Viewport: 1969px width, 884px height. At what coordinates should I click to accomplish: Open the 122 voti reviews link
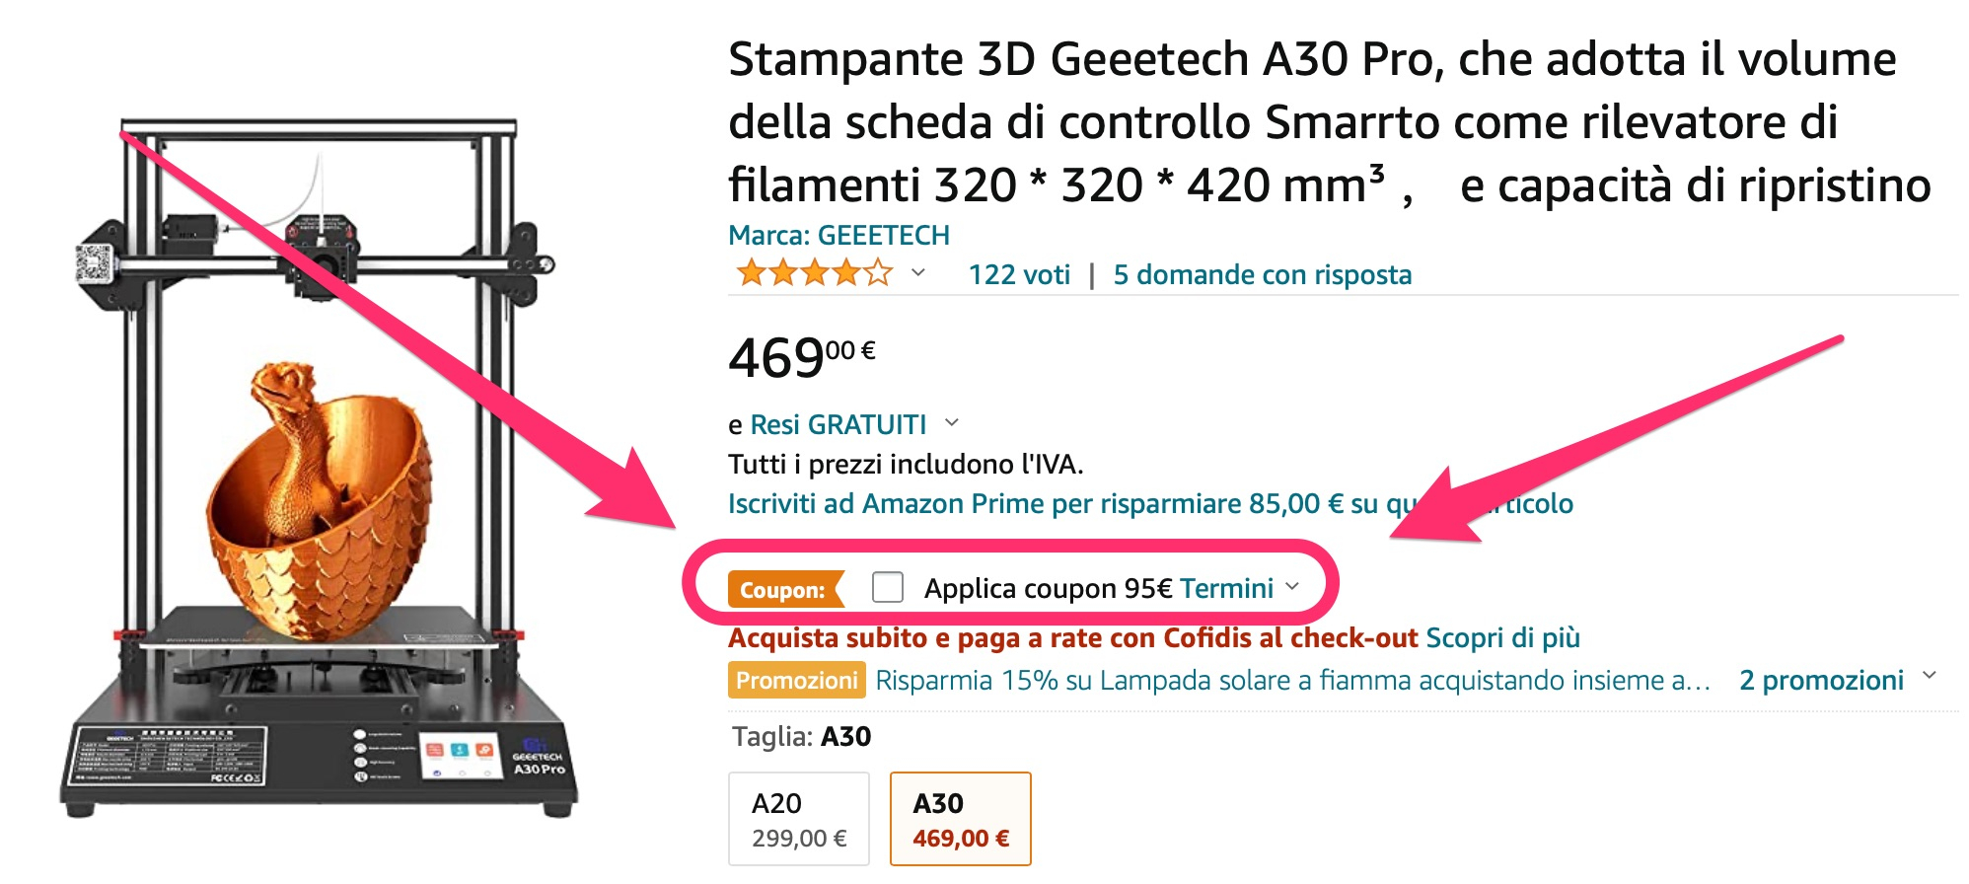coord(1019,274)
